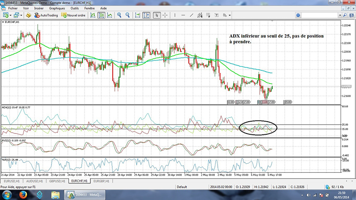Restore down the inner chart window
The image size is (356, 200).
click(x=348, y=8)
